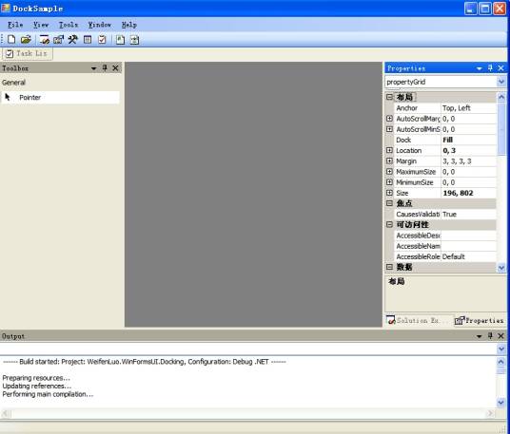Show Solution Explorer via toolbar icon

coord(44,40)
